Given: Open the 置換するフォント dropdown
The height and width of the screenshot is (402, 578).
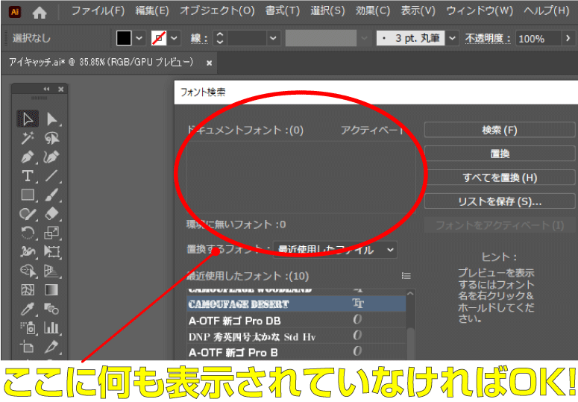Looking at the screenshot, I should point(334,250).
